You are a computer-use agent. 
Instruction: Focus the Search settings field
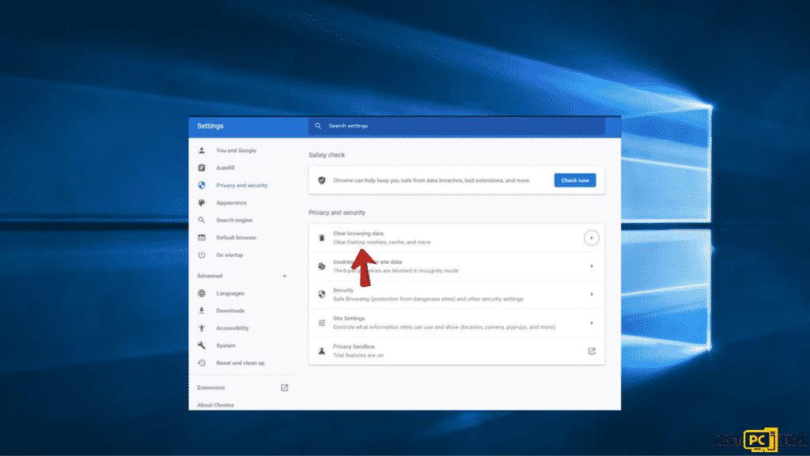(x=459, y=126)
